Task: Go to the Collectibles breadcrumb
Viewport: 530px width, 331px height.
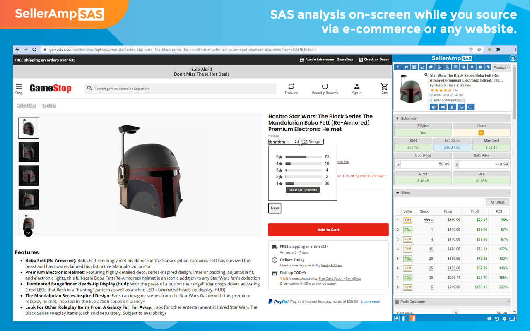Action: [x=26, y=106]
